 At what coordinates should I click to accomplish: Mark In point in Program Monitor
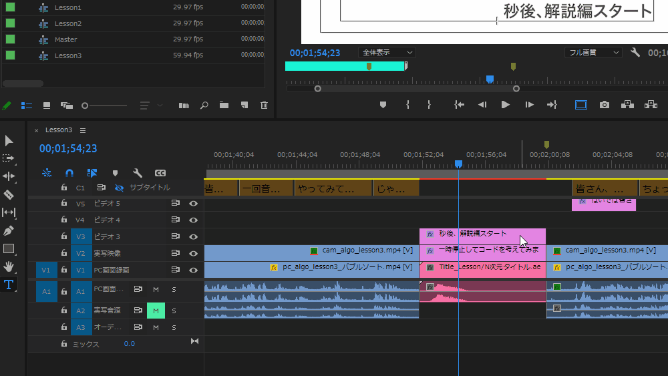(407, 105)
